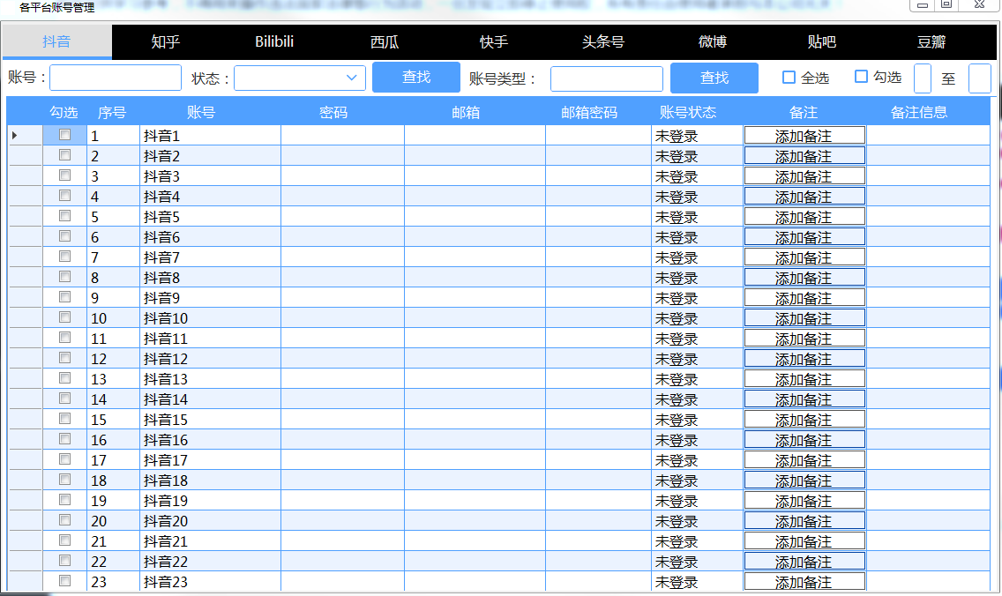Image resolution: width=1002 pixels, height=596 pixels.
Task: Open the 快手 tab
Action: 493,42
